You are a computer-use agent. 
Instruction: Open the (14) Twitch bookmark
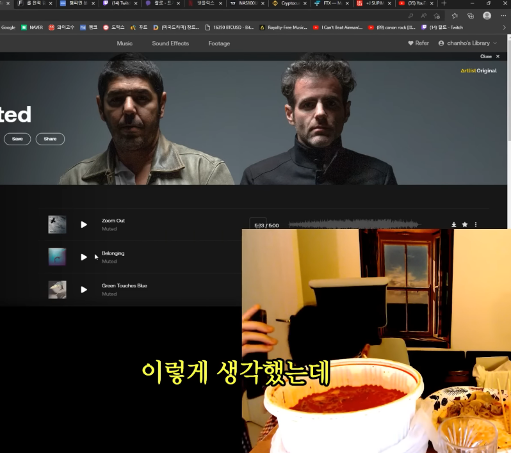[442, 28]
